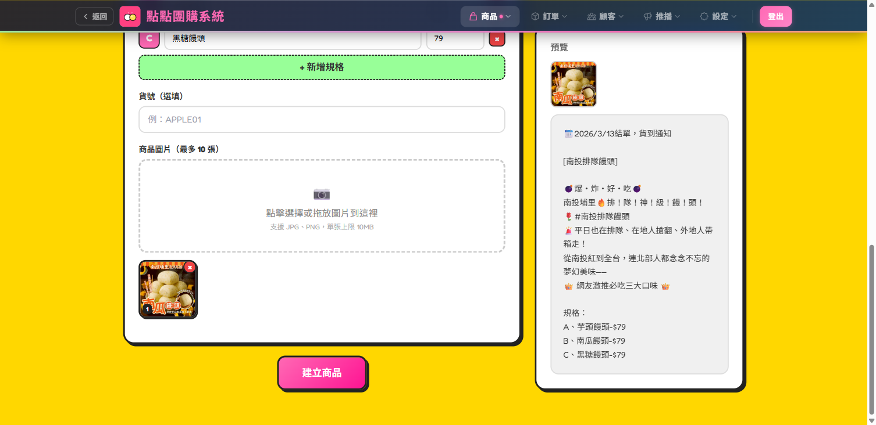The height and width of the screenshot is (425, 876).
Task: Click the gear icon beside 設定
Action: (x=704, y=16)
